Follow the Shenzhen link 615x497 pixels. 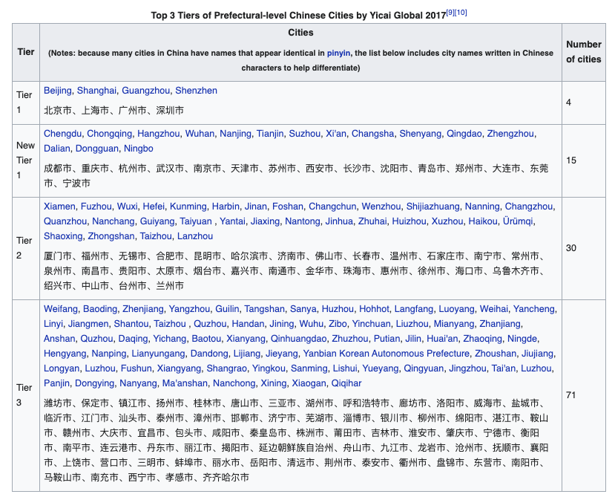[x=196, y=91]
